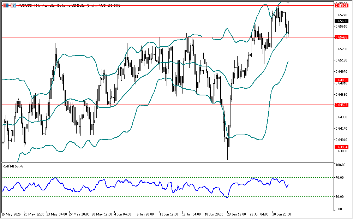Select the red 0.65905 price level label

pos(341,5)
